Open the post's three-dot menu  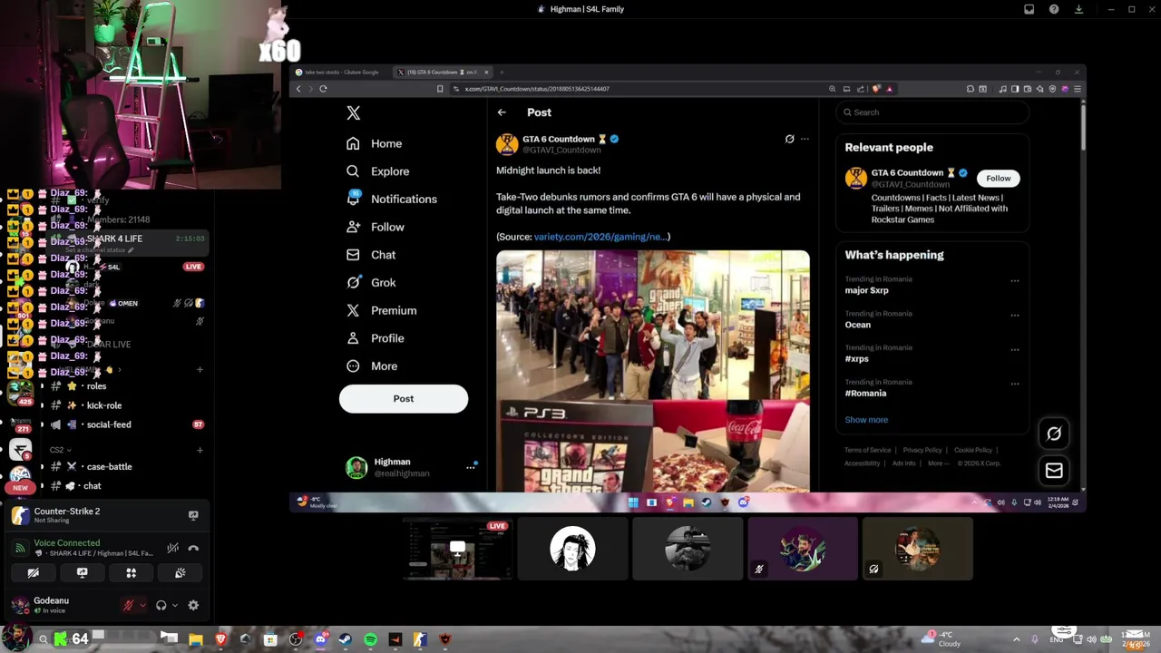(805, 139)
